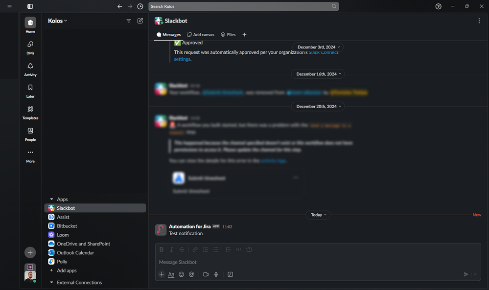Toggle blockquote formatting
The height and width of the screenshot is (290, 489).
pos(228,249)
